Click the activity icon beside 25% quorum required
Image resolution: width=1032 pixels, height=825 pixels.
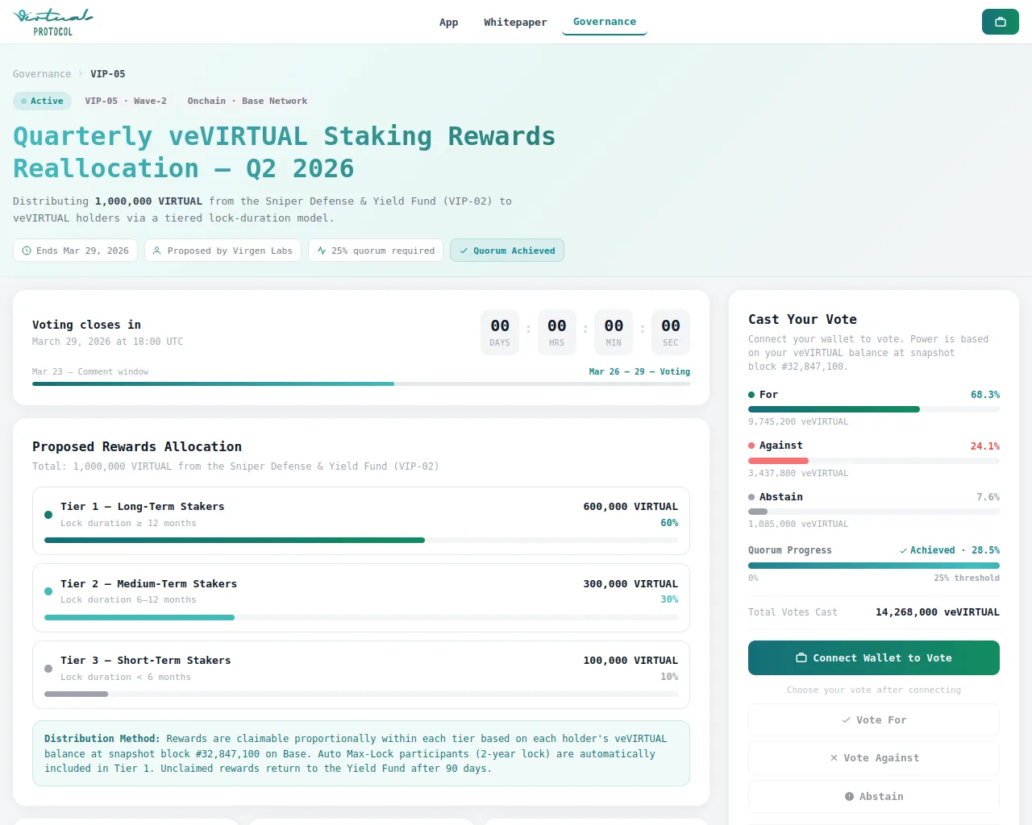pyautogui.click(x=322, y=251)
